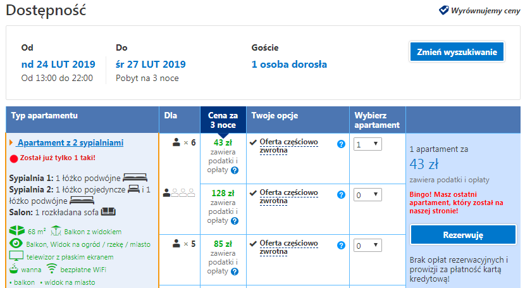
Task: Click the Balkon z widokiem balcony icon
Action: tap(56, 231)
